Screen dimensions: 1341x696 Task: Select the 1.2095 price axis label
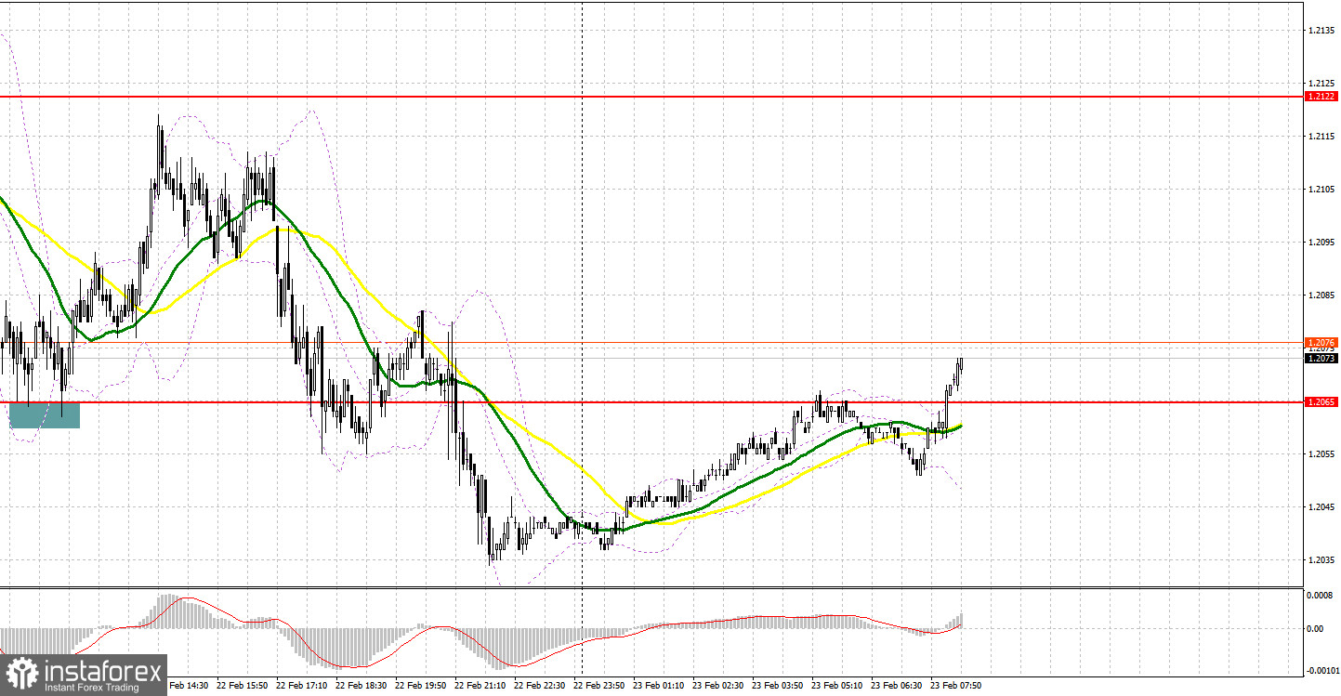(1321, 242)
